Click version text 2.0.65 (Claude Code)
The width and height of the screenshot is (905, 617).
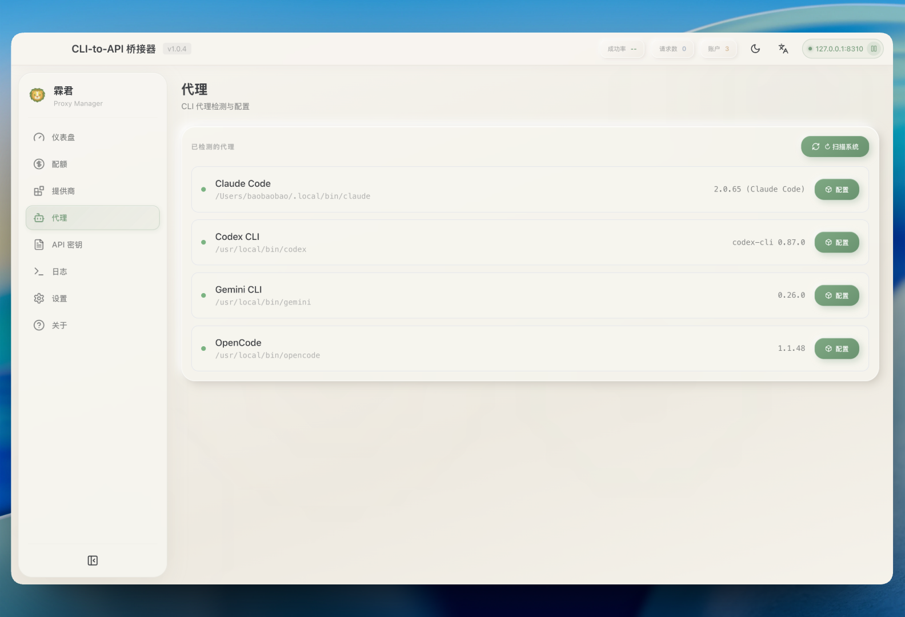coord(759,189)
